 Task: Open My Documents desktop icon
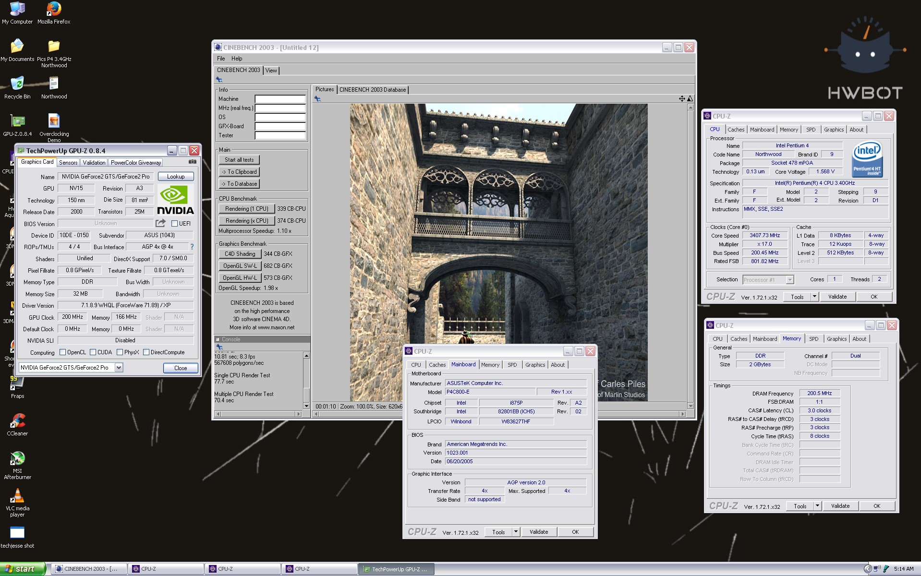click(x=17, y=50)
